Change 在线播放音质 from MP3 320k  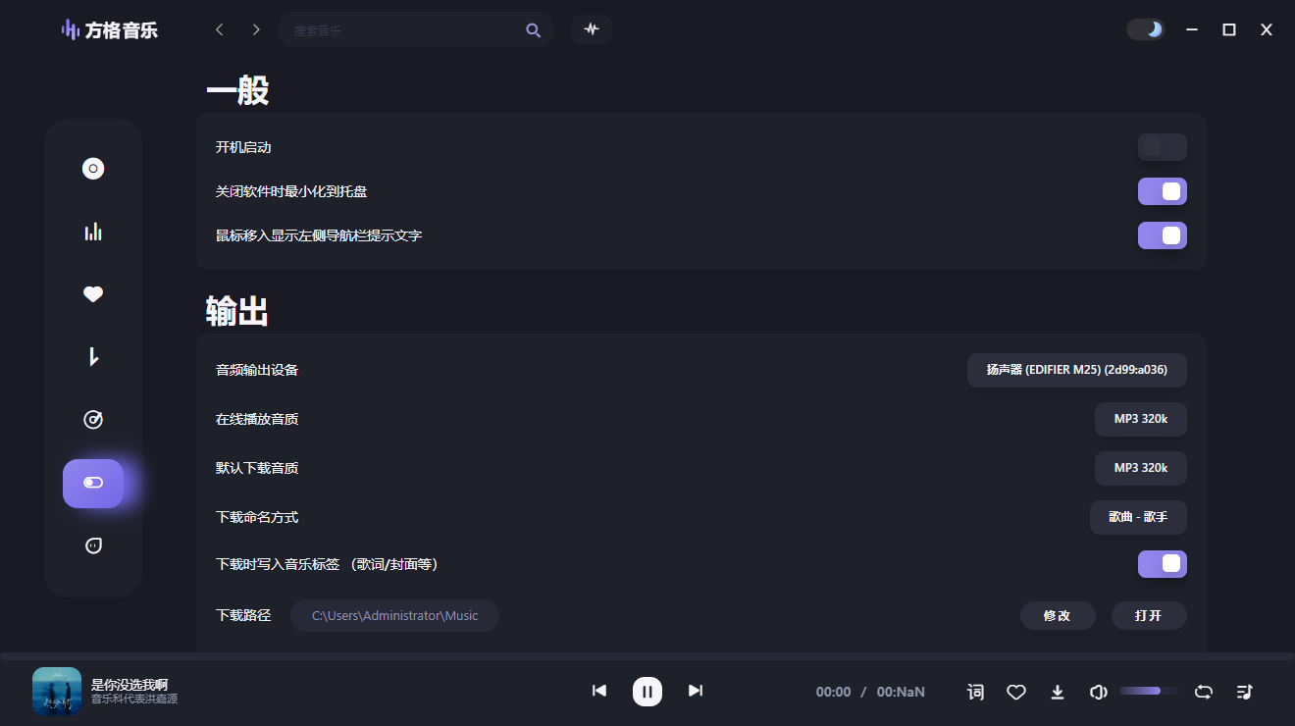1140,419
